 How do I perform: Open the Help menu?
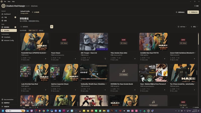click(13, 2)
